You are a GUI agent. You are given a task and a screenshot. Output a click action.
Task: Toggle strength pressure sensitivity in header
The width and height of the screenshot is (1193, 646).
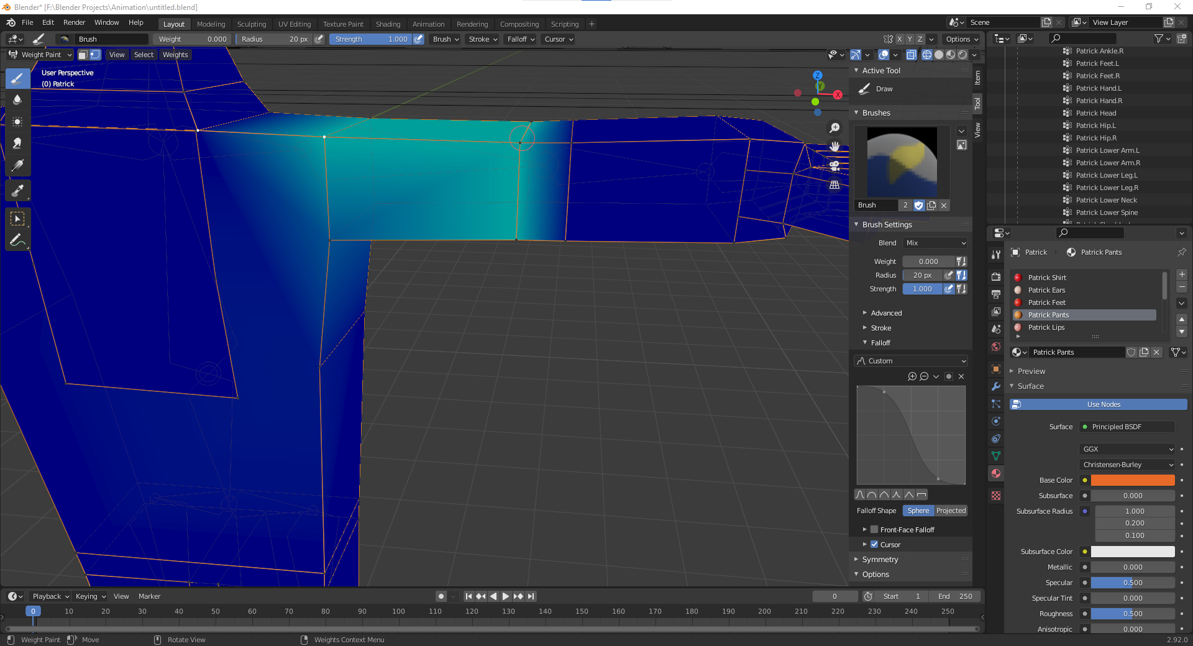click(x=419, y=39)
